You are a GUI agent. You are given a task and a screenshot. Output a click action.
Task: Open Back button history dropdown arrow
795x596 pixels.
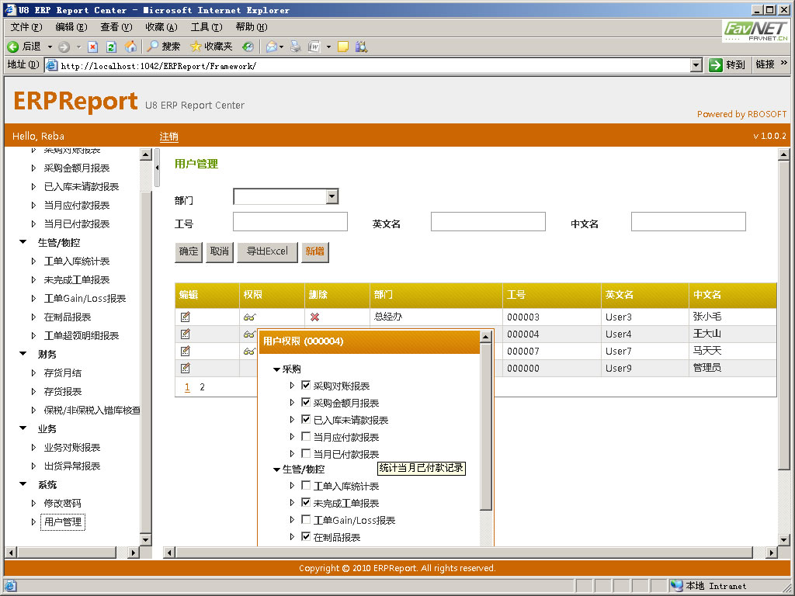tap(50, 47)
